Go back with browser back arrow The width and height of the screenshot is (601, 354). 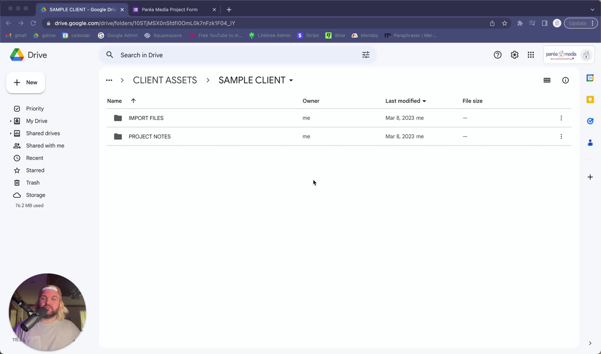9,23
